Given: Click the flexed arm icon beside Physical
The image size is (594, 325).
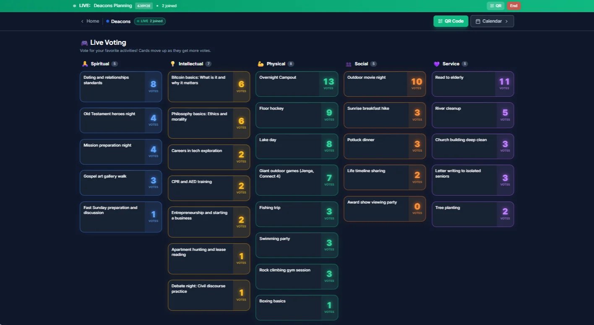Looking at the screenshot, I should pos(260,64).
